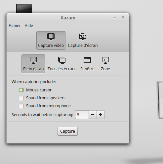This screenshot has height=164, width=163.
Task: Click the Sound from microphone label
Action: (x=48, y=106)
